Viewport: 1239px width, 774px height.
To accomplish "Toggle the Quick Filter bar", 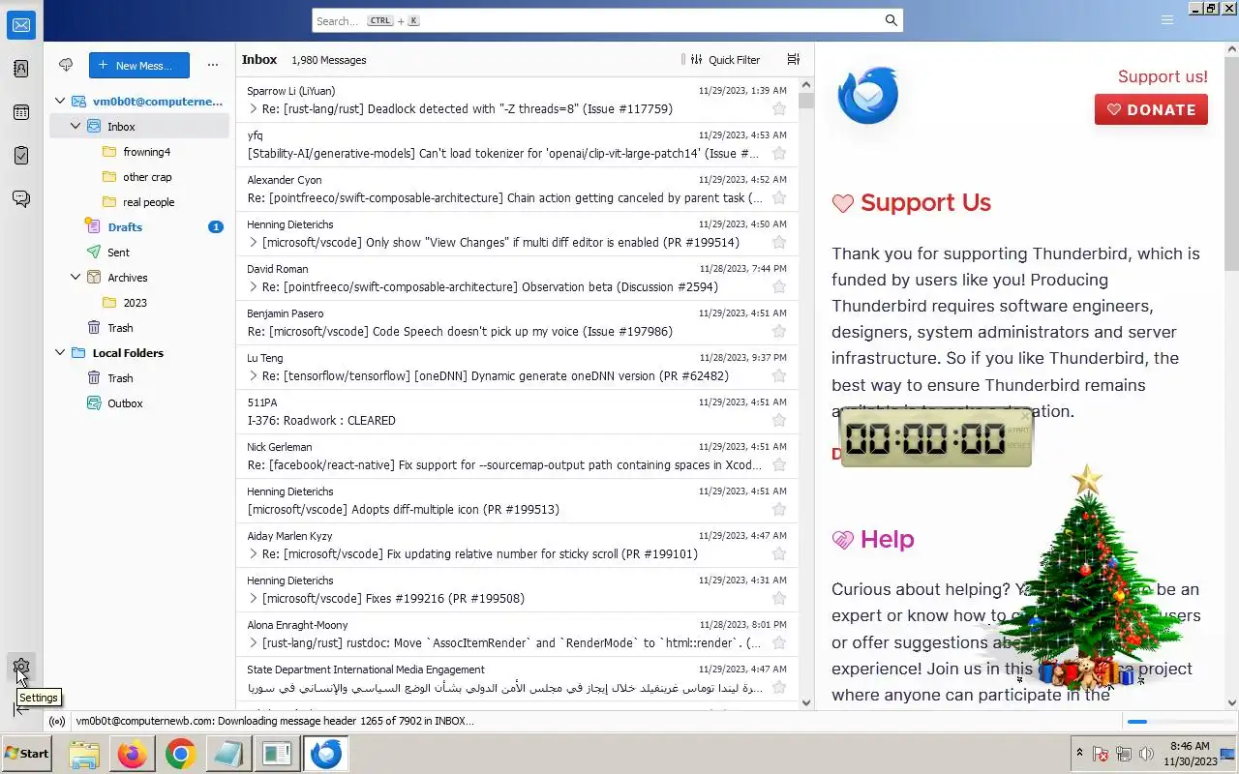I will (x=725, y=59).
